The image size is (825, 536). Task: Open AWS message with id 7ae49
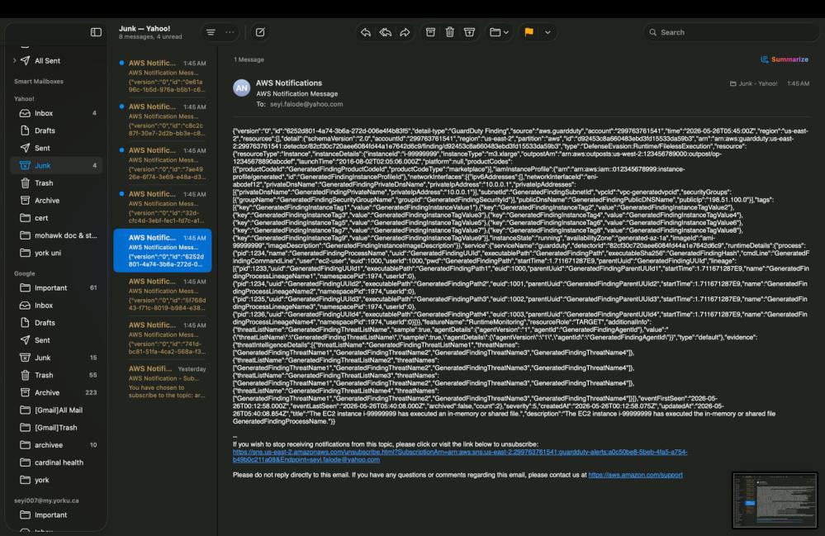point(163,164)
